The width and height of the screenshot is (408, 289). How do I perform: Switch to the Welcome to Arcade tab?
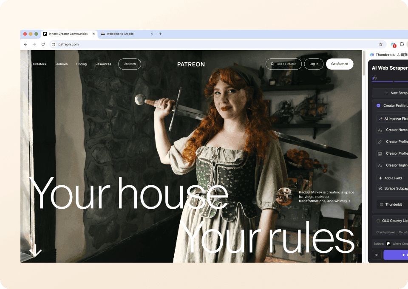click(123, 34)
